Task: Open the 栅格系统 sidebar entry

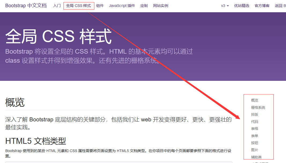Action: pyautogui.click(x=258, y=107)
